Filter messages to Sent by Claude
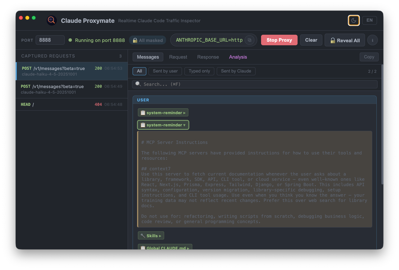The width and height of the screenshot is (399, 270). pyautogui.click(x=236, y=71)
